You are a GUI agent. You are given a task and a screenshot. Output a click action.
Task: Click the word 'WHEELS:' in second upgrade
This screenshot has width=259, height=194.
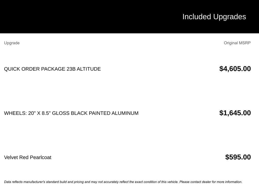click(x=15, y=113)
